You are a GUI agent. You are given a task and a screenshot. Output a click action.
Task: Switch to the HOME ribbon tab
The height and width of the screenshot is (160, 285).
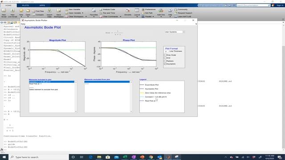(8, 5)
